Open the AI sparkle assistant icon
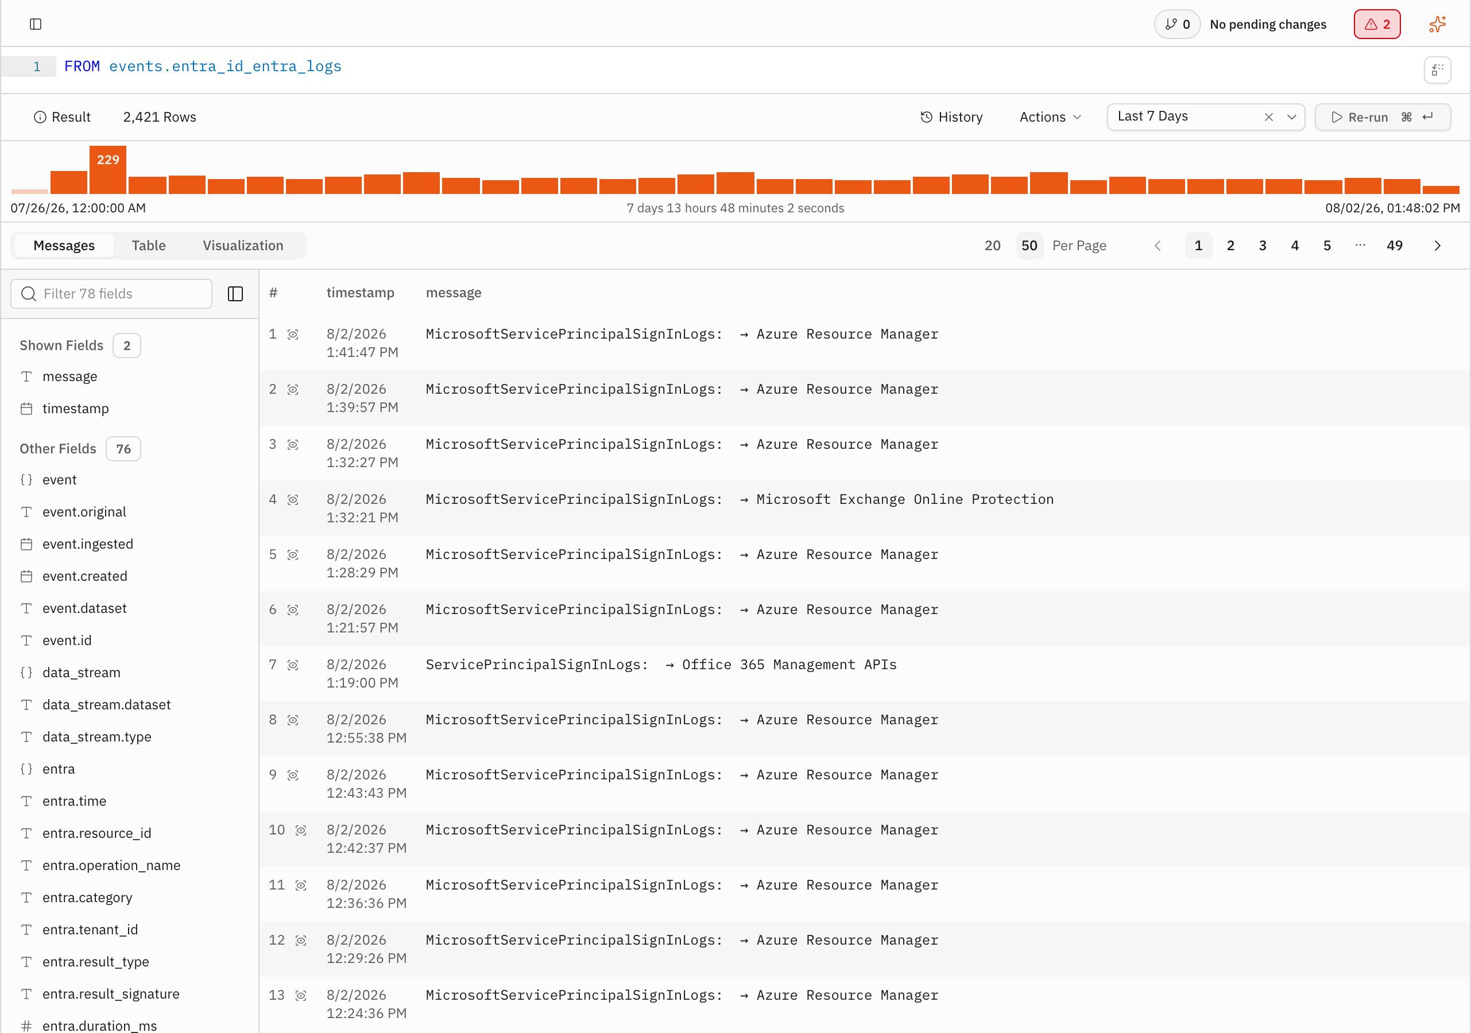The width and height of the screenshot is (1471, 1033). click(1437, 24)
